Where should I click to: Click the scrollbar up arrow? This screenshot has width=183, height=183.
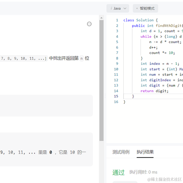[101, 18]
